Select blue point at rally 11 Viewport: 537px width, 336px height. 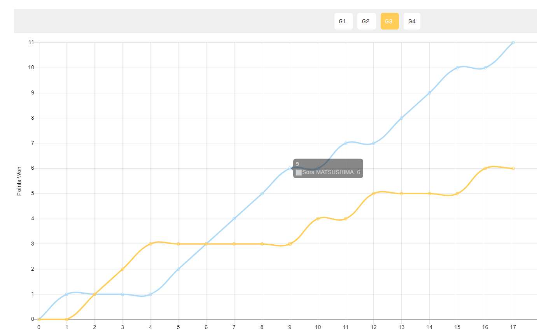pos(346,143)
